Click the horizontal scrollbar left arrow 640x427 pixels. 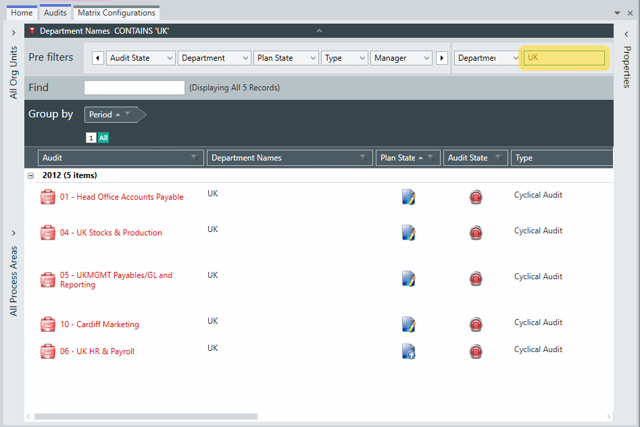(x=28, y=416)
